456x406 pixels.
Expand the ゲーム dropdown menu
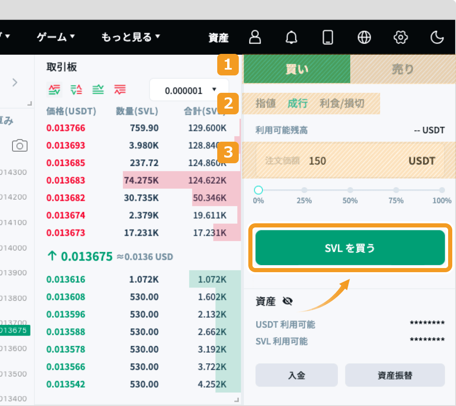(56, 37)
